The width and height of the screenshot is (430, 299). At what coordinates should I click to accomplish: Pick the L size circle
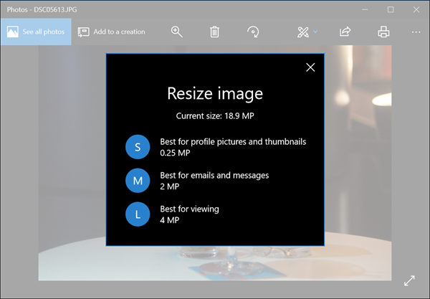tap(138, 214)
